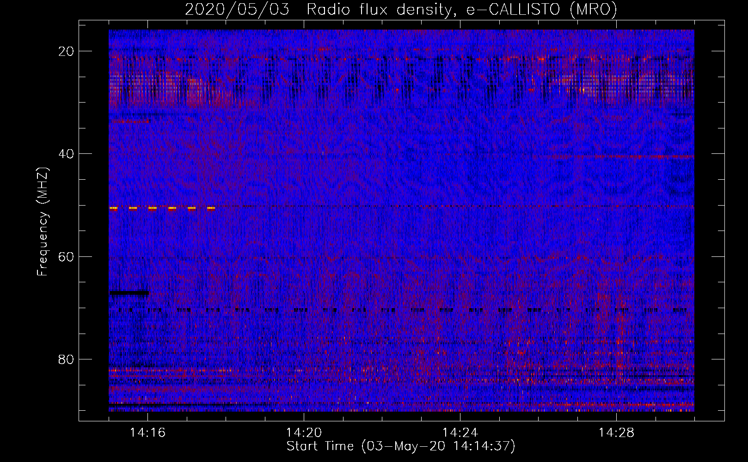The height and width of the screenshot is (462, 748).
Task: Click the '14:20' time tick label
Action: coord(304,432)
